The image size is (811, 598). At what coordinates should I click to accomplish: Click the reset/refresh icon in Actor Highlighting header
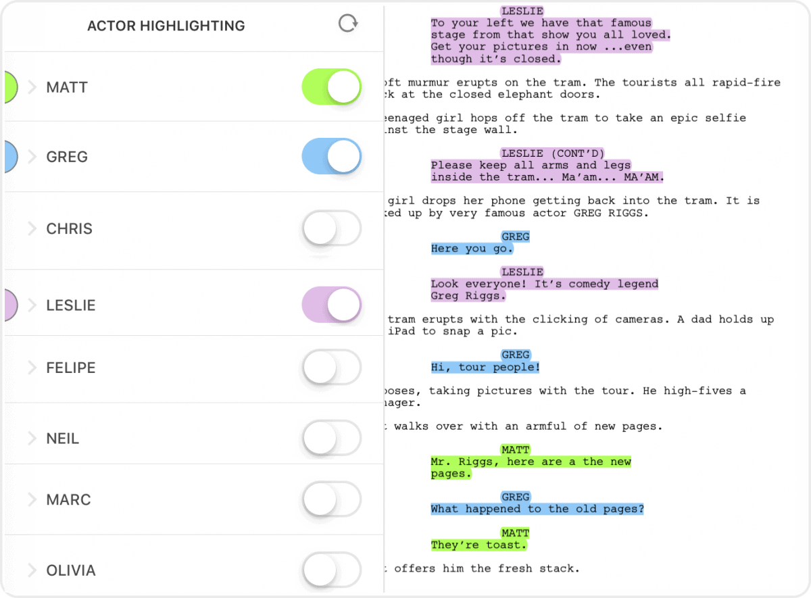click(x=347, y=23)
